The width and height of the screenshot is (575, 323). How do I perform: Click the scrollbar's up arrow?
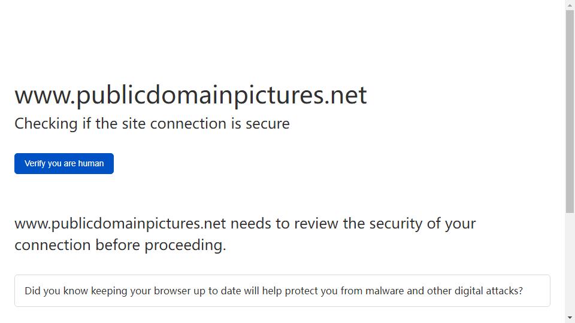pos(570,5)
